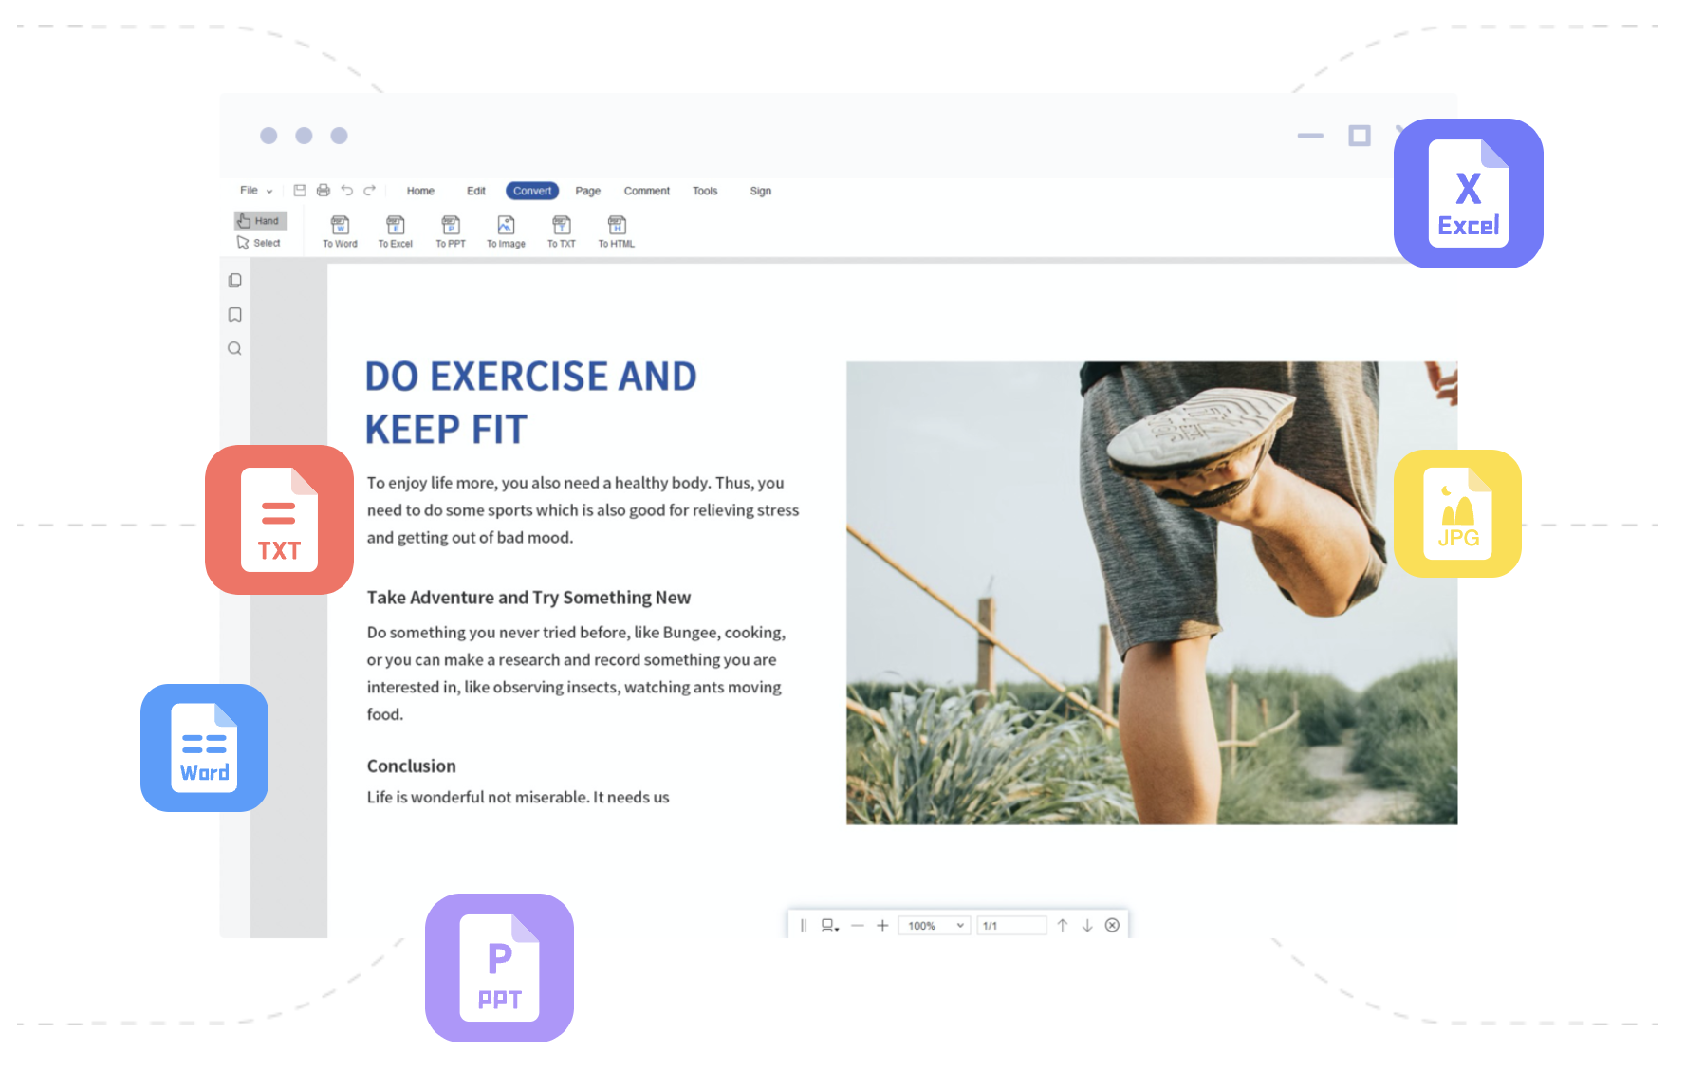Switch to the Select tool

259,243
